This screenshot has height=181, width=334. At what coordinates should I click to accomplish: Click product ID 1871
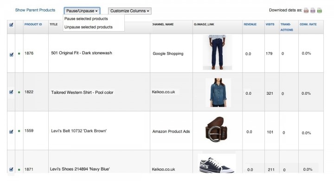click(x=29, y=169)
